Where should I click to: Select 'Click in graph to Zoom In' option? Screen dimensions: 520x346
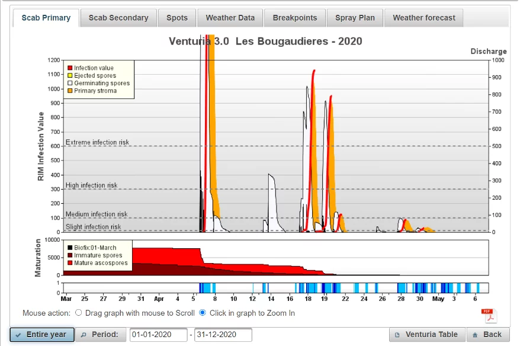(203, 313)
